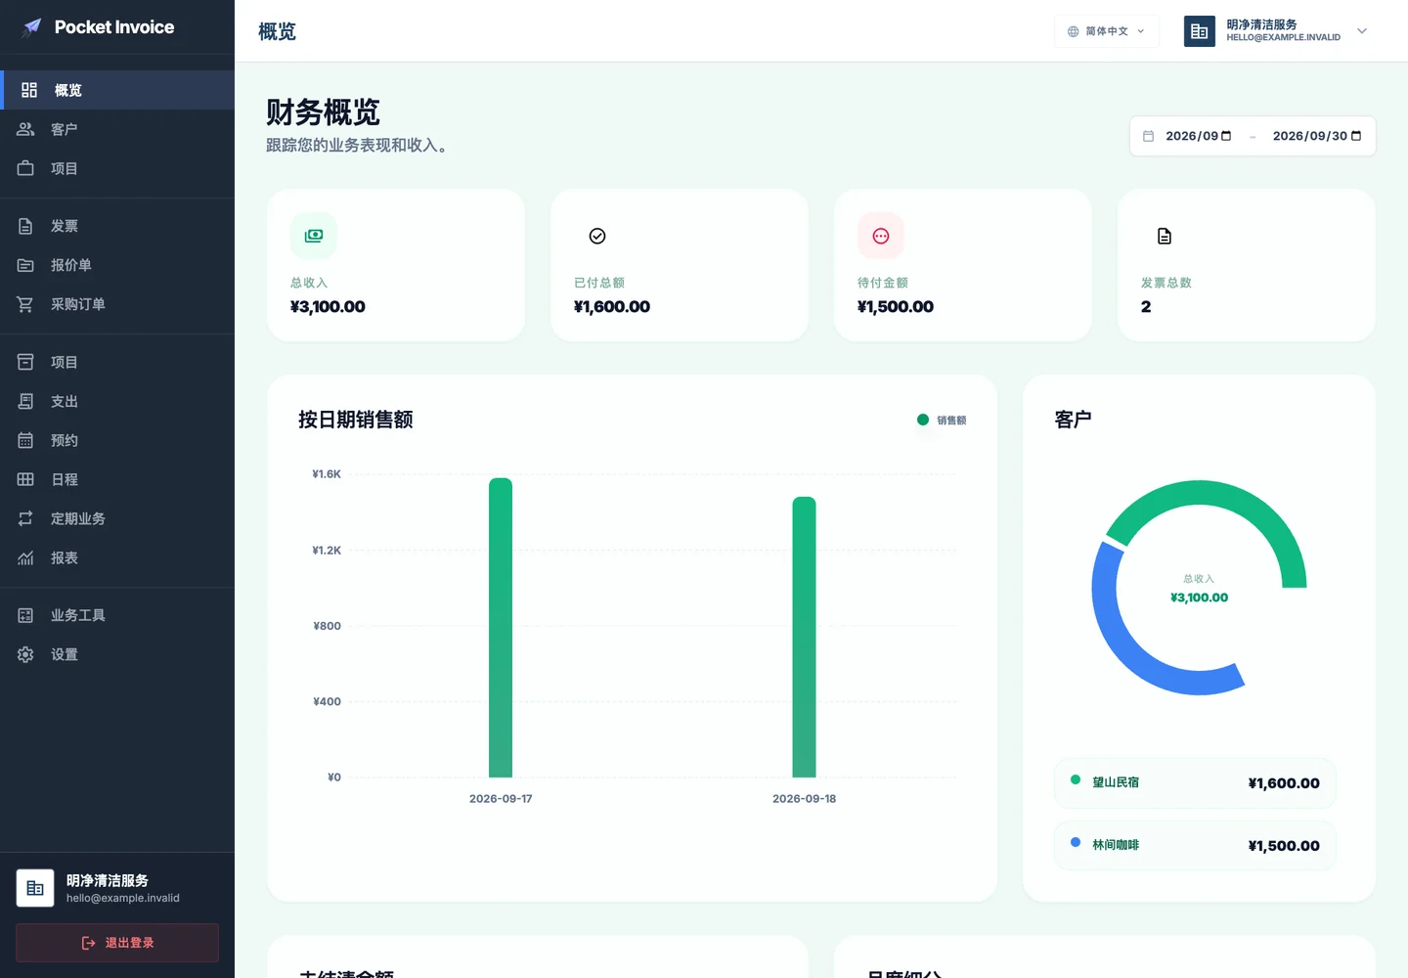The image size is (1408, 978).
Task: Click the start date field 2026/09
Action: tap(1199, 136)
